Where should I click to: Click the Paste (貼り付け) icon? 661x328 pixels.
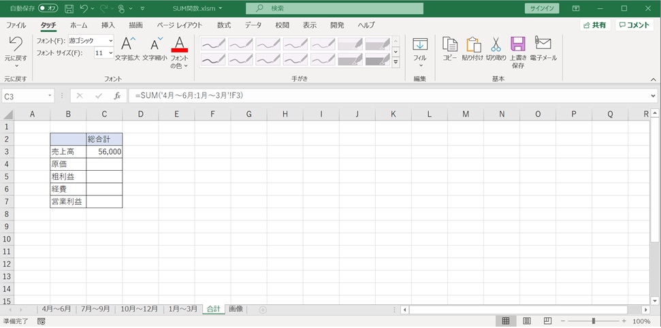click(472, 45)
